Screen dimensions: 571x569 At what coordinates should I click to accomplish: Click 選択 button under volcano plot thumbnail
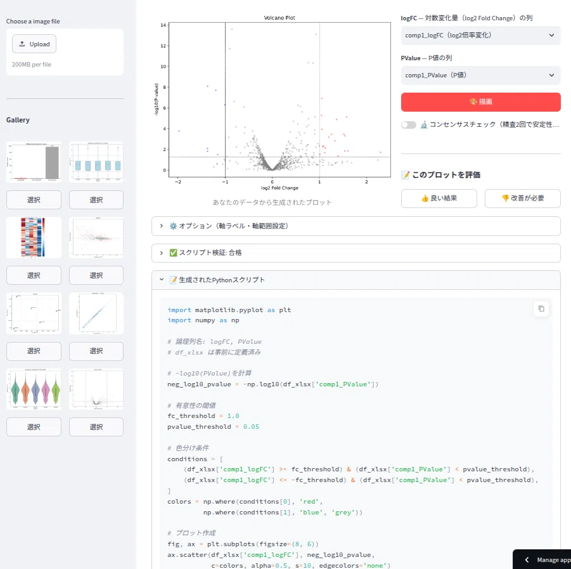tap(96, 427)
